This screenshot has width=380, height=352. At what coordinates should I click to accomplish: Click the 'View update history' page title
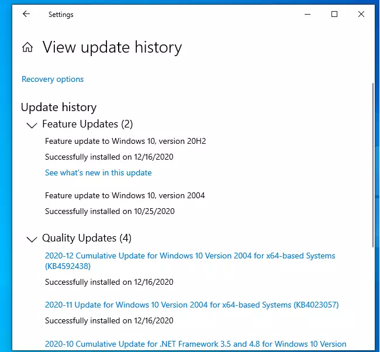point(112,47)
